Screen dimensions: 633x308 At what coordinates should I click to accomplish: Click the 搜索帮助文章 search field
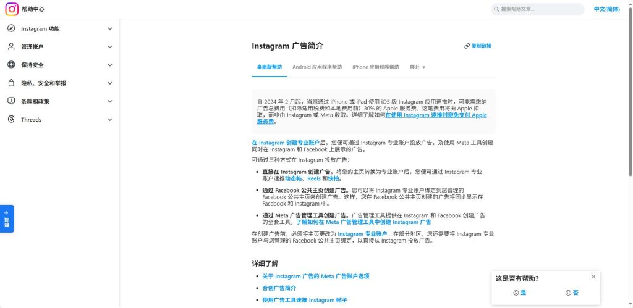[x=537, y=9]
